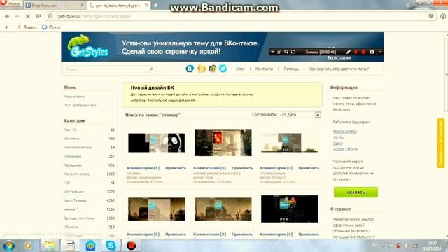Open the Opera Меню button
Viewport: 448px width, 252px height.
[11, 3]
